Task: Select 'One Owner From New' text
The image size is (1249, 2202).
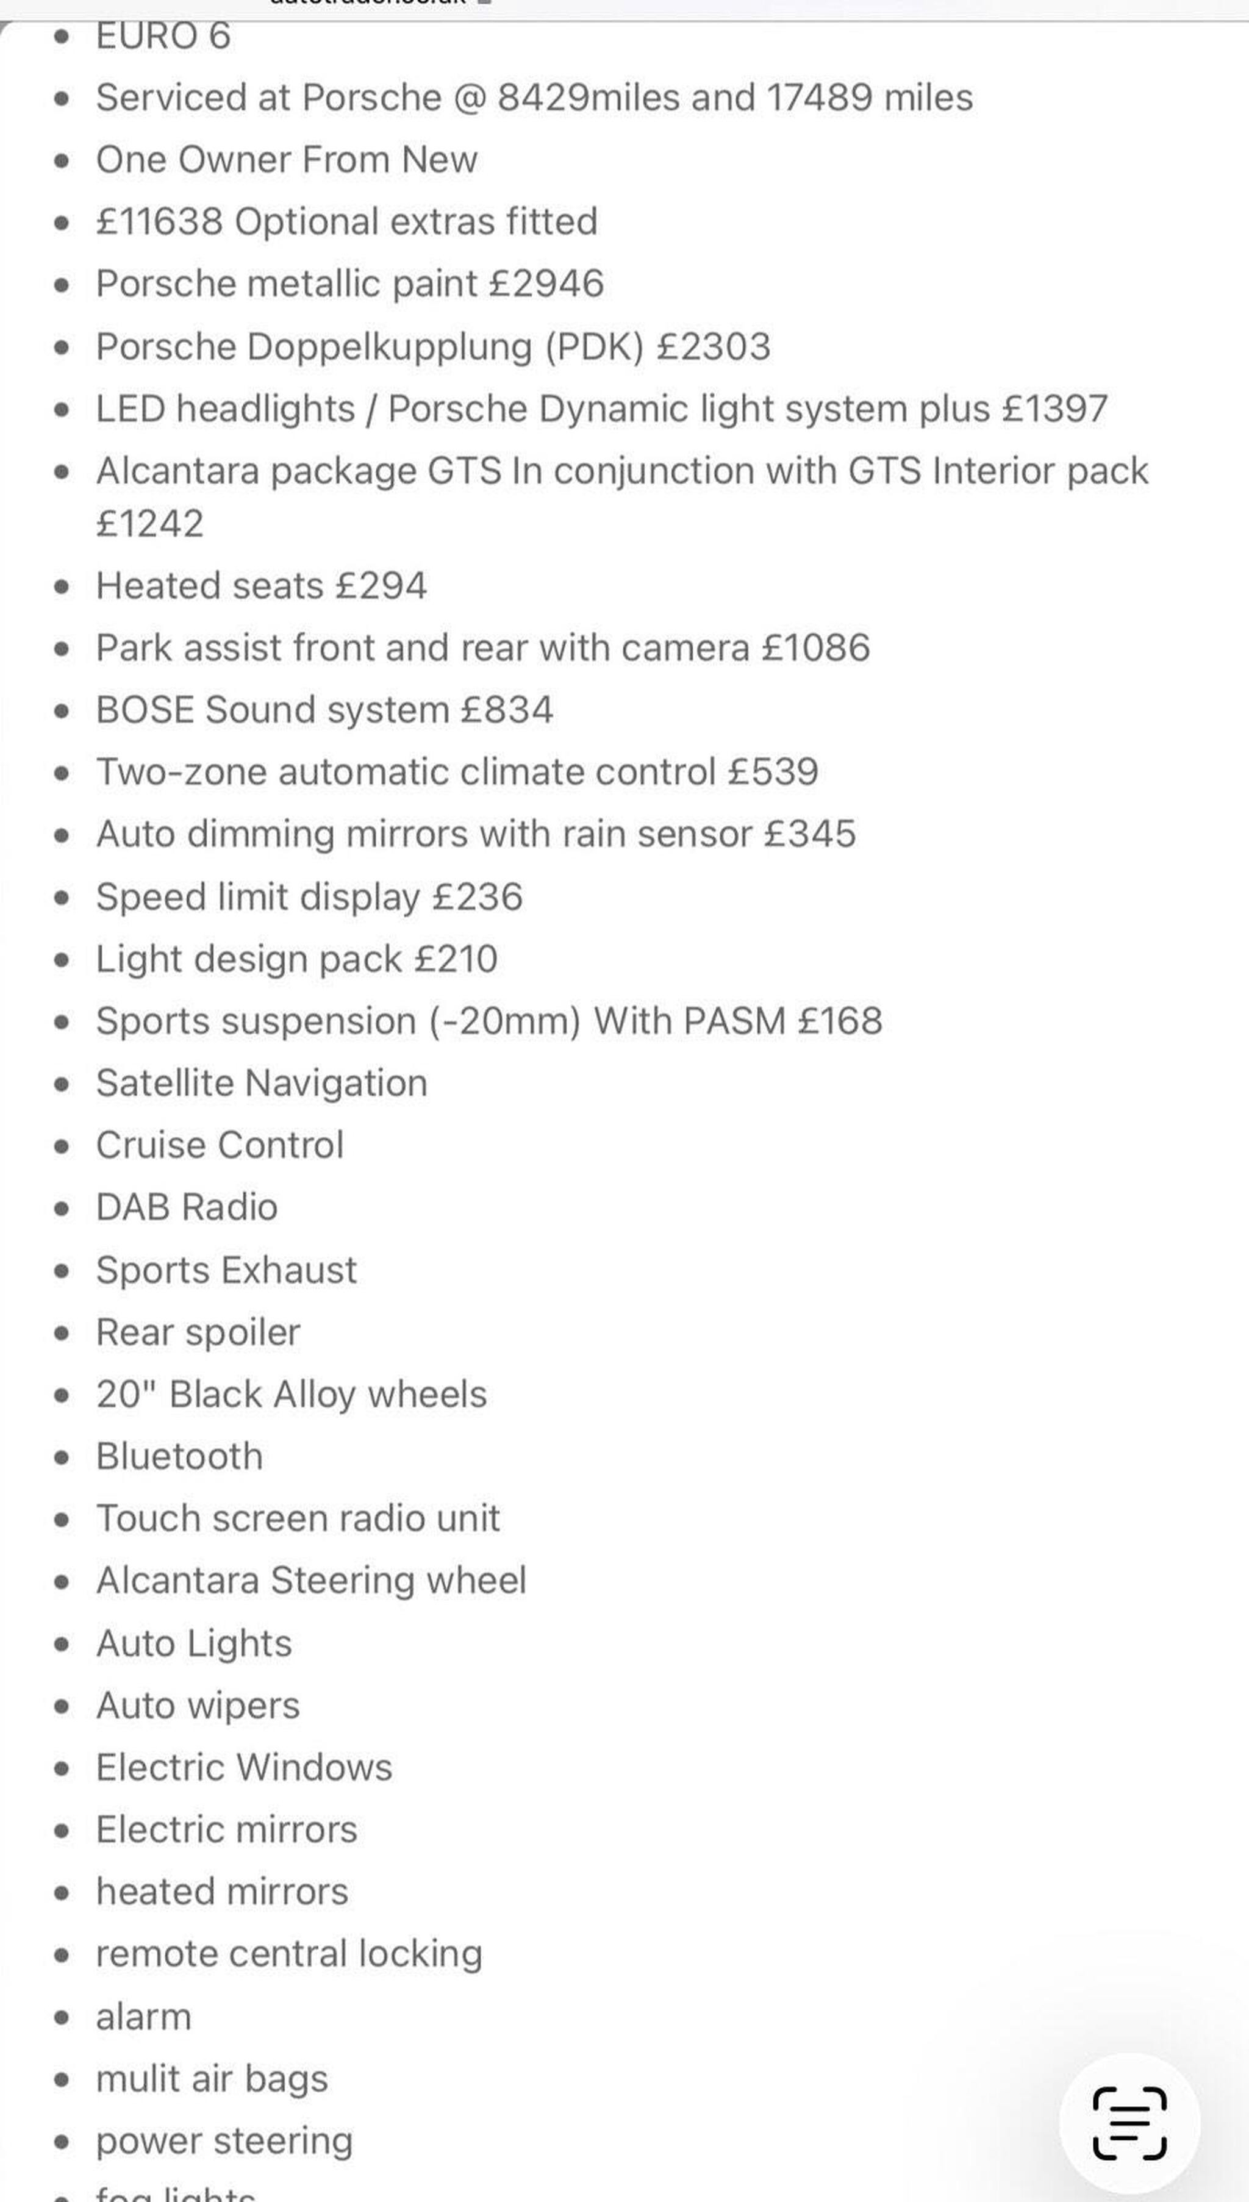Action: [287, 160]
